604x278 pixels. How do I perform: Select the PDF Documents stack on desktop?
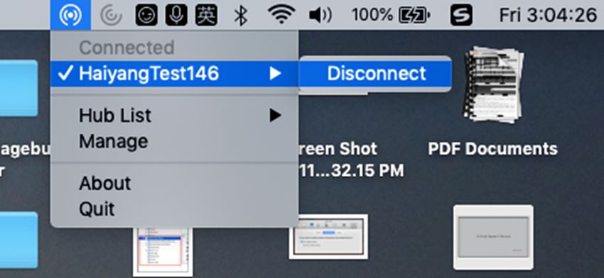[x=493, y=102]
